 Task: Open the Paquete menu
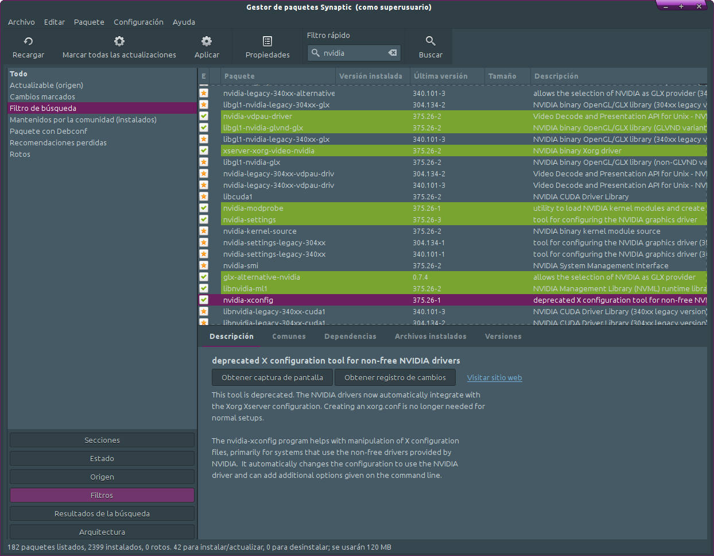tap(89, 22)
